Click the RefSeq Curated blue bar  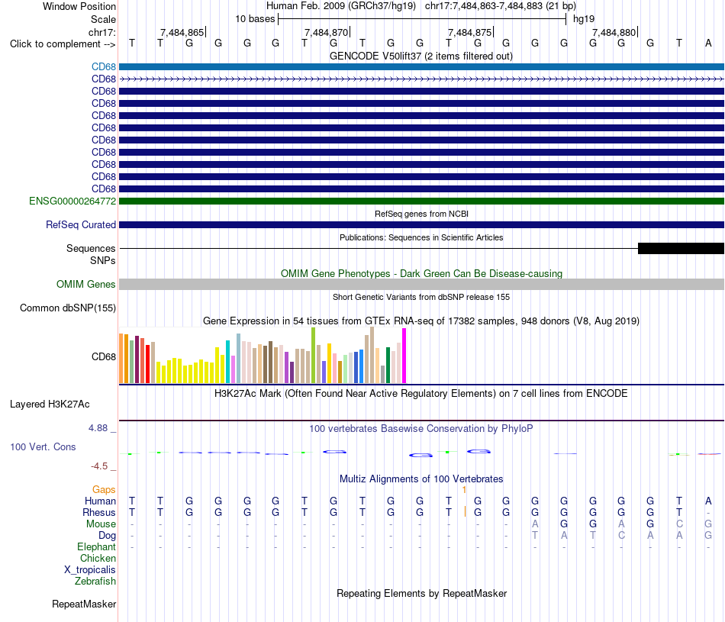click(x=421, y=224)
